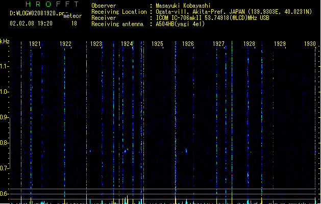Click the 1923 time marker
Image resolution: width=321 pixels, height=204 pixels.
pyautogui.click(x=96, y=44)
